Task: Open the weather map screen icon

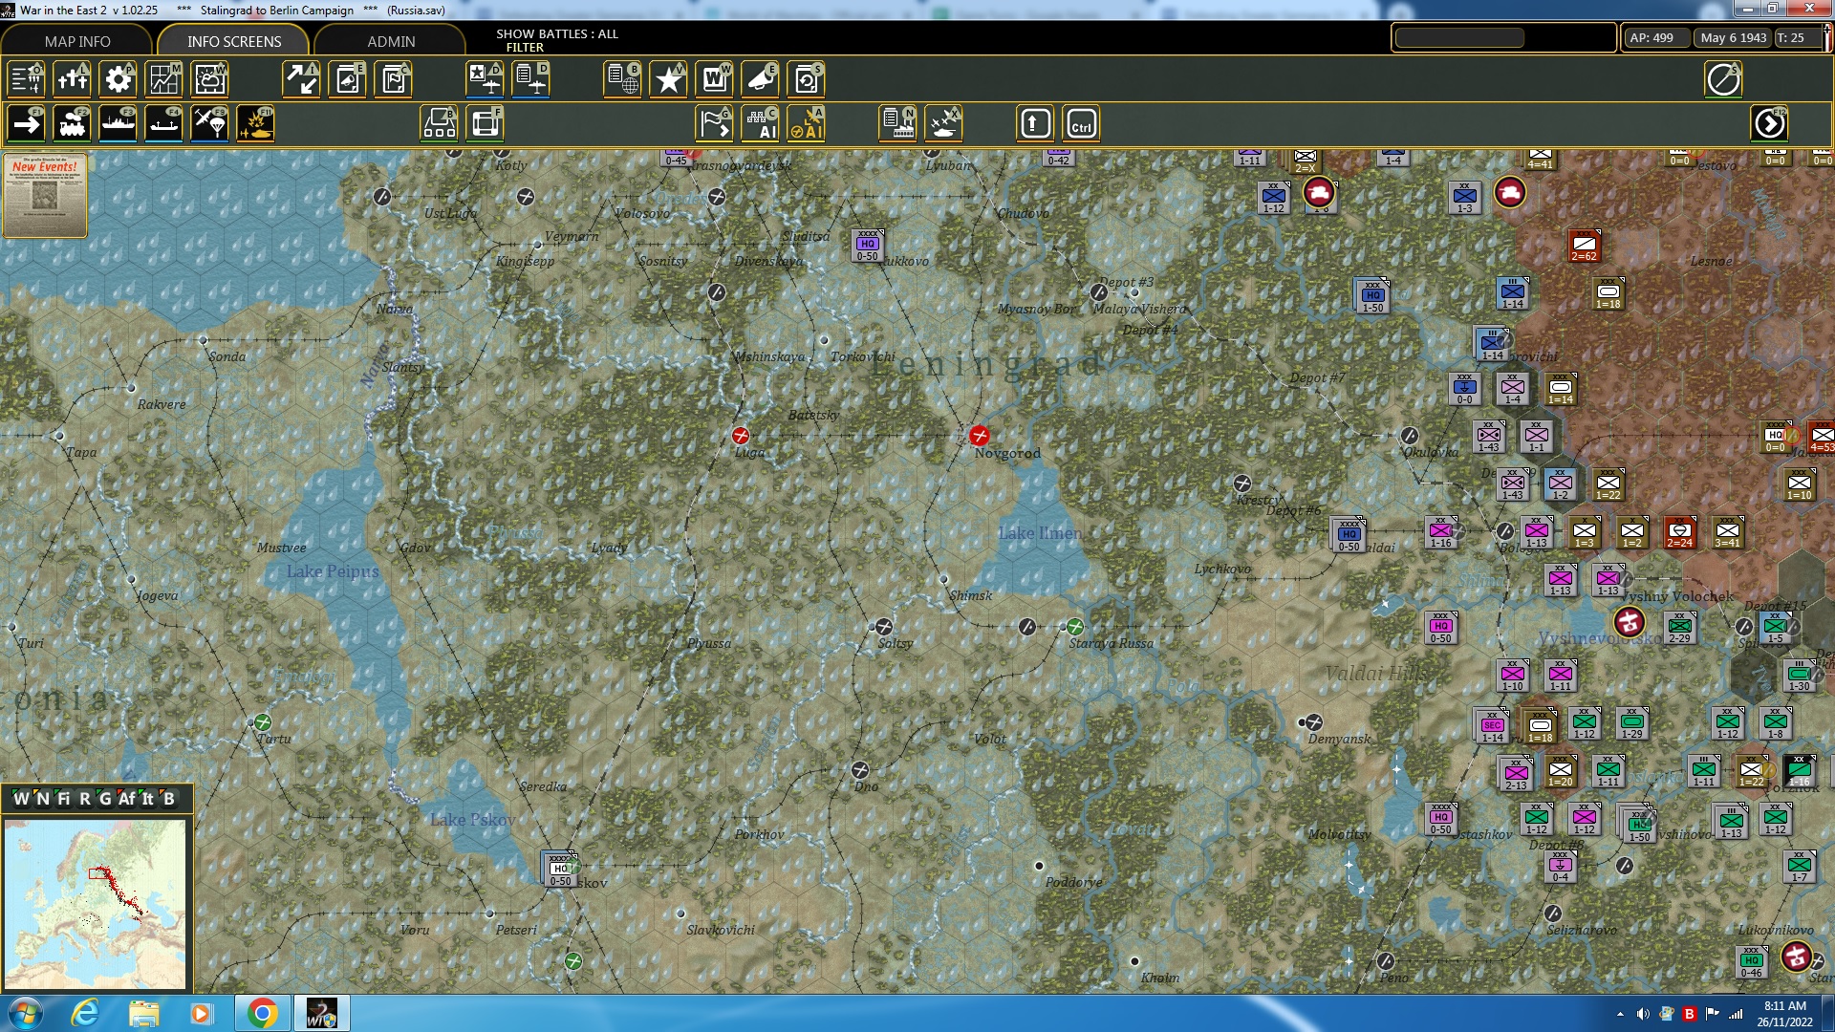Action: 210,79
